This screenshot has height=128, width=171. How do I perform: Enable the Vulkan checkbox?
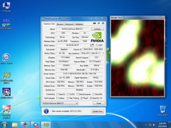pos(57,98)
